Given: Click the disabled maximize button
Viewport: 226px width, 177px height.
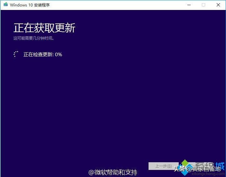Looking at the screenshot, I should pyautogui.click(x=203, y=5).
